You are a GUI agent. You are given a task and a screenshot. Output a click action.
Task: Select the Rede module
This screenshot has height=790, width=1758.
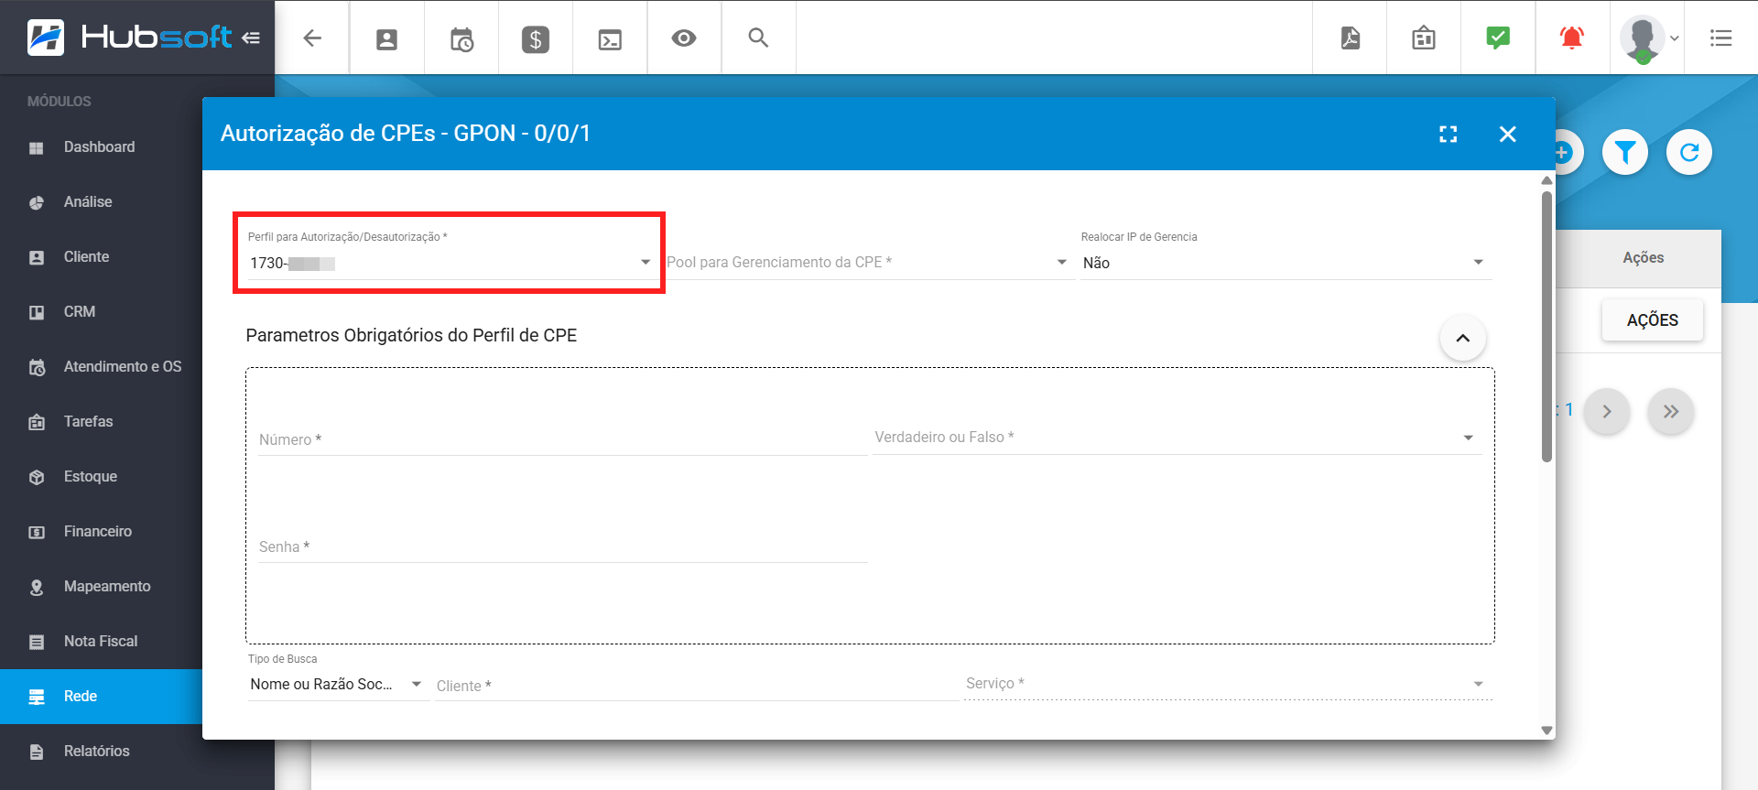point(101,697)
